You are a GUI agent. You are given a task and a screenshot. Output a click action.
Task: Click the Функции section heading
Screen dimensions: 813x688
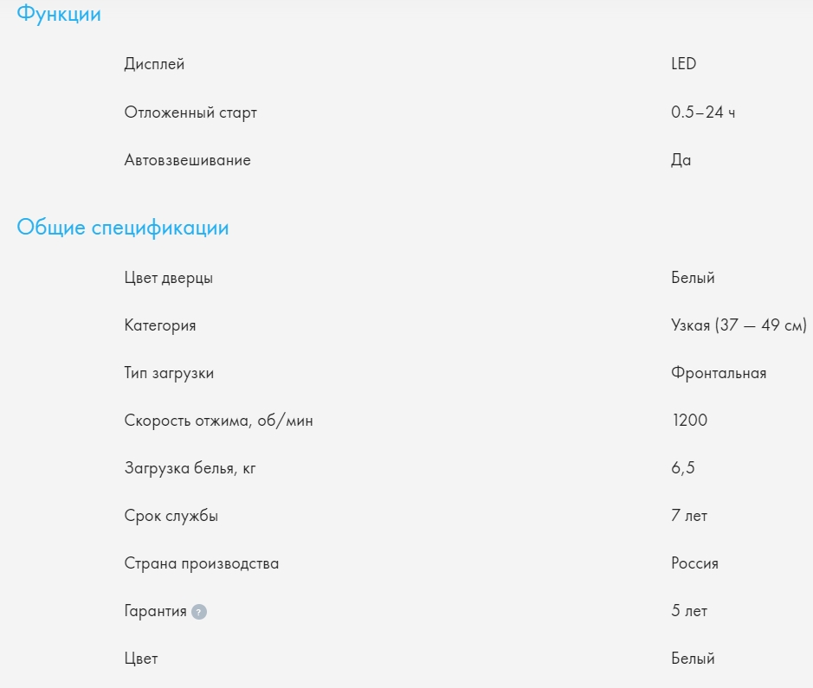point(59,15)
